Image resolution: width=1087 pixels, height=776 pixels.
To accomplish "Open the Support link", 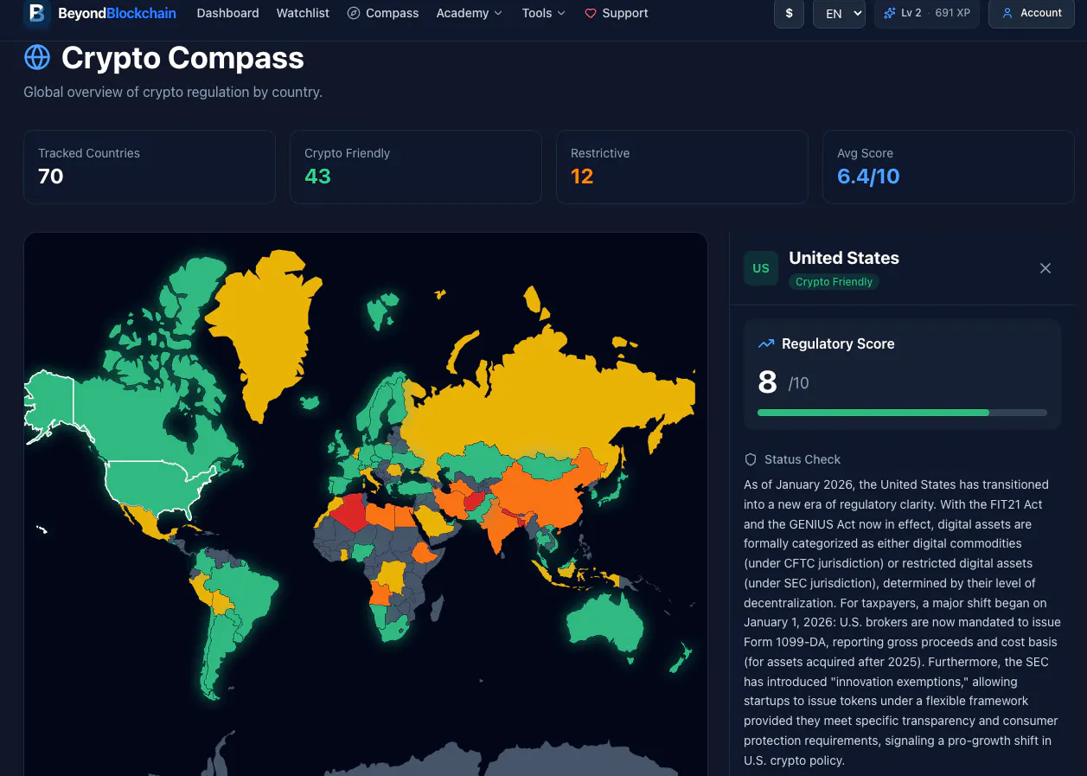I will click(x=617, y=13).
